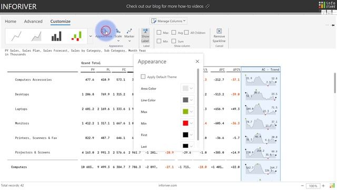Tick the Apply Default Theme checkbox
Screen dimensions: 337x190
143,77
